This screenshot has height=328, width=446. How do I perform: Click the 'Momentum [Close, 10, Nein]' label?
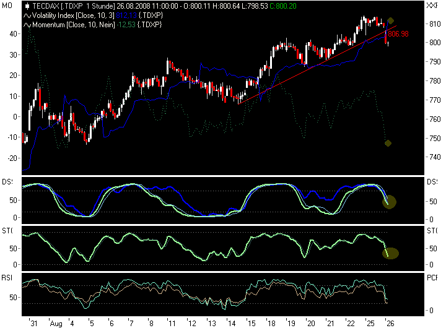(74, 25)
